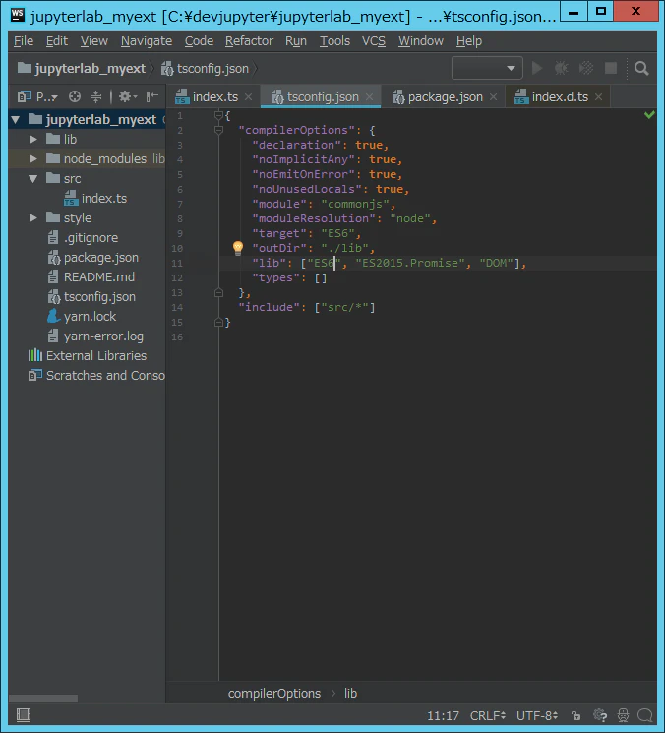The width and height of the screenshot is (665, 733).
Task: Select package.json in project tree
Action: click(93, 257)
